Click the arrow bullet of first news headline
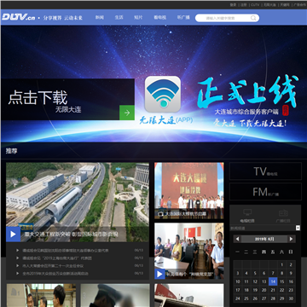This screenshot has height=307, width=307. pos(18,251)
